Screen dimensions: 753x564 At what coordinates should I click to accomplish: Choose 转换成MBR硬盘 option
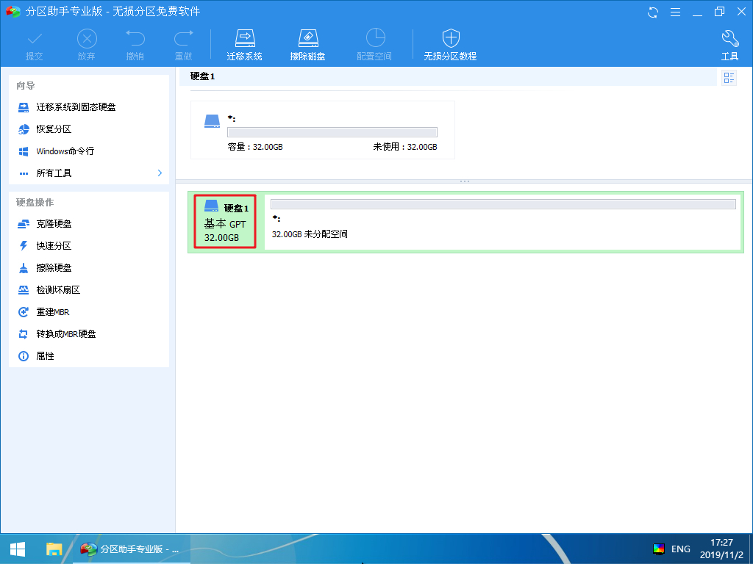click(65, 334)
